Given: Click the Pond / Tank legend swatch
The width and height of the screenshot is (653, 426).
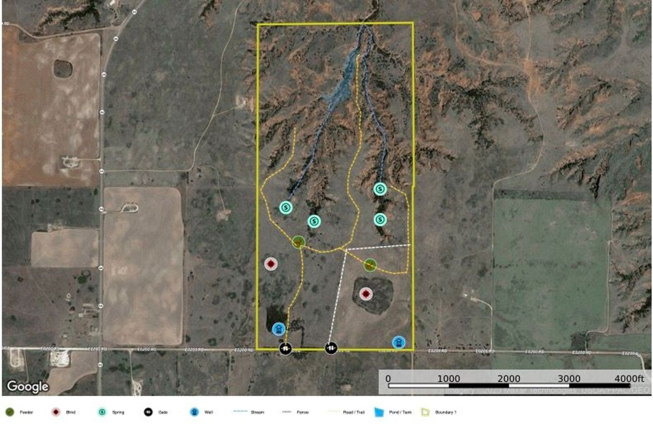Looking at the screenshot, I should (378, 412).
